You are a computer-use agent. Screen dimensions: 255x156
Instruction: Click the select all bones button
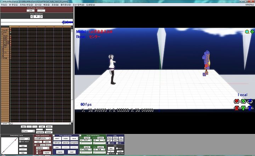[x=66, y=143]
